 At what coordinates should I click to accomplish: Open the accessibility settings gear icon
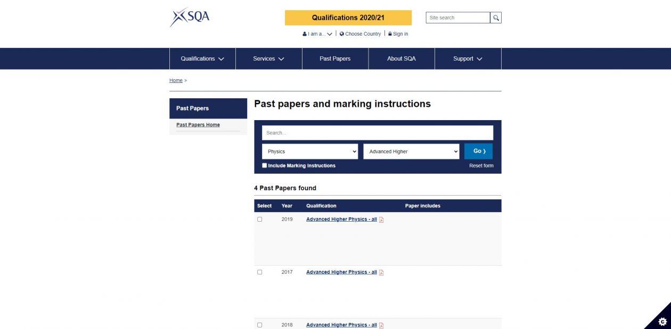[x=662, y=321]
